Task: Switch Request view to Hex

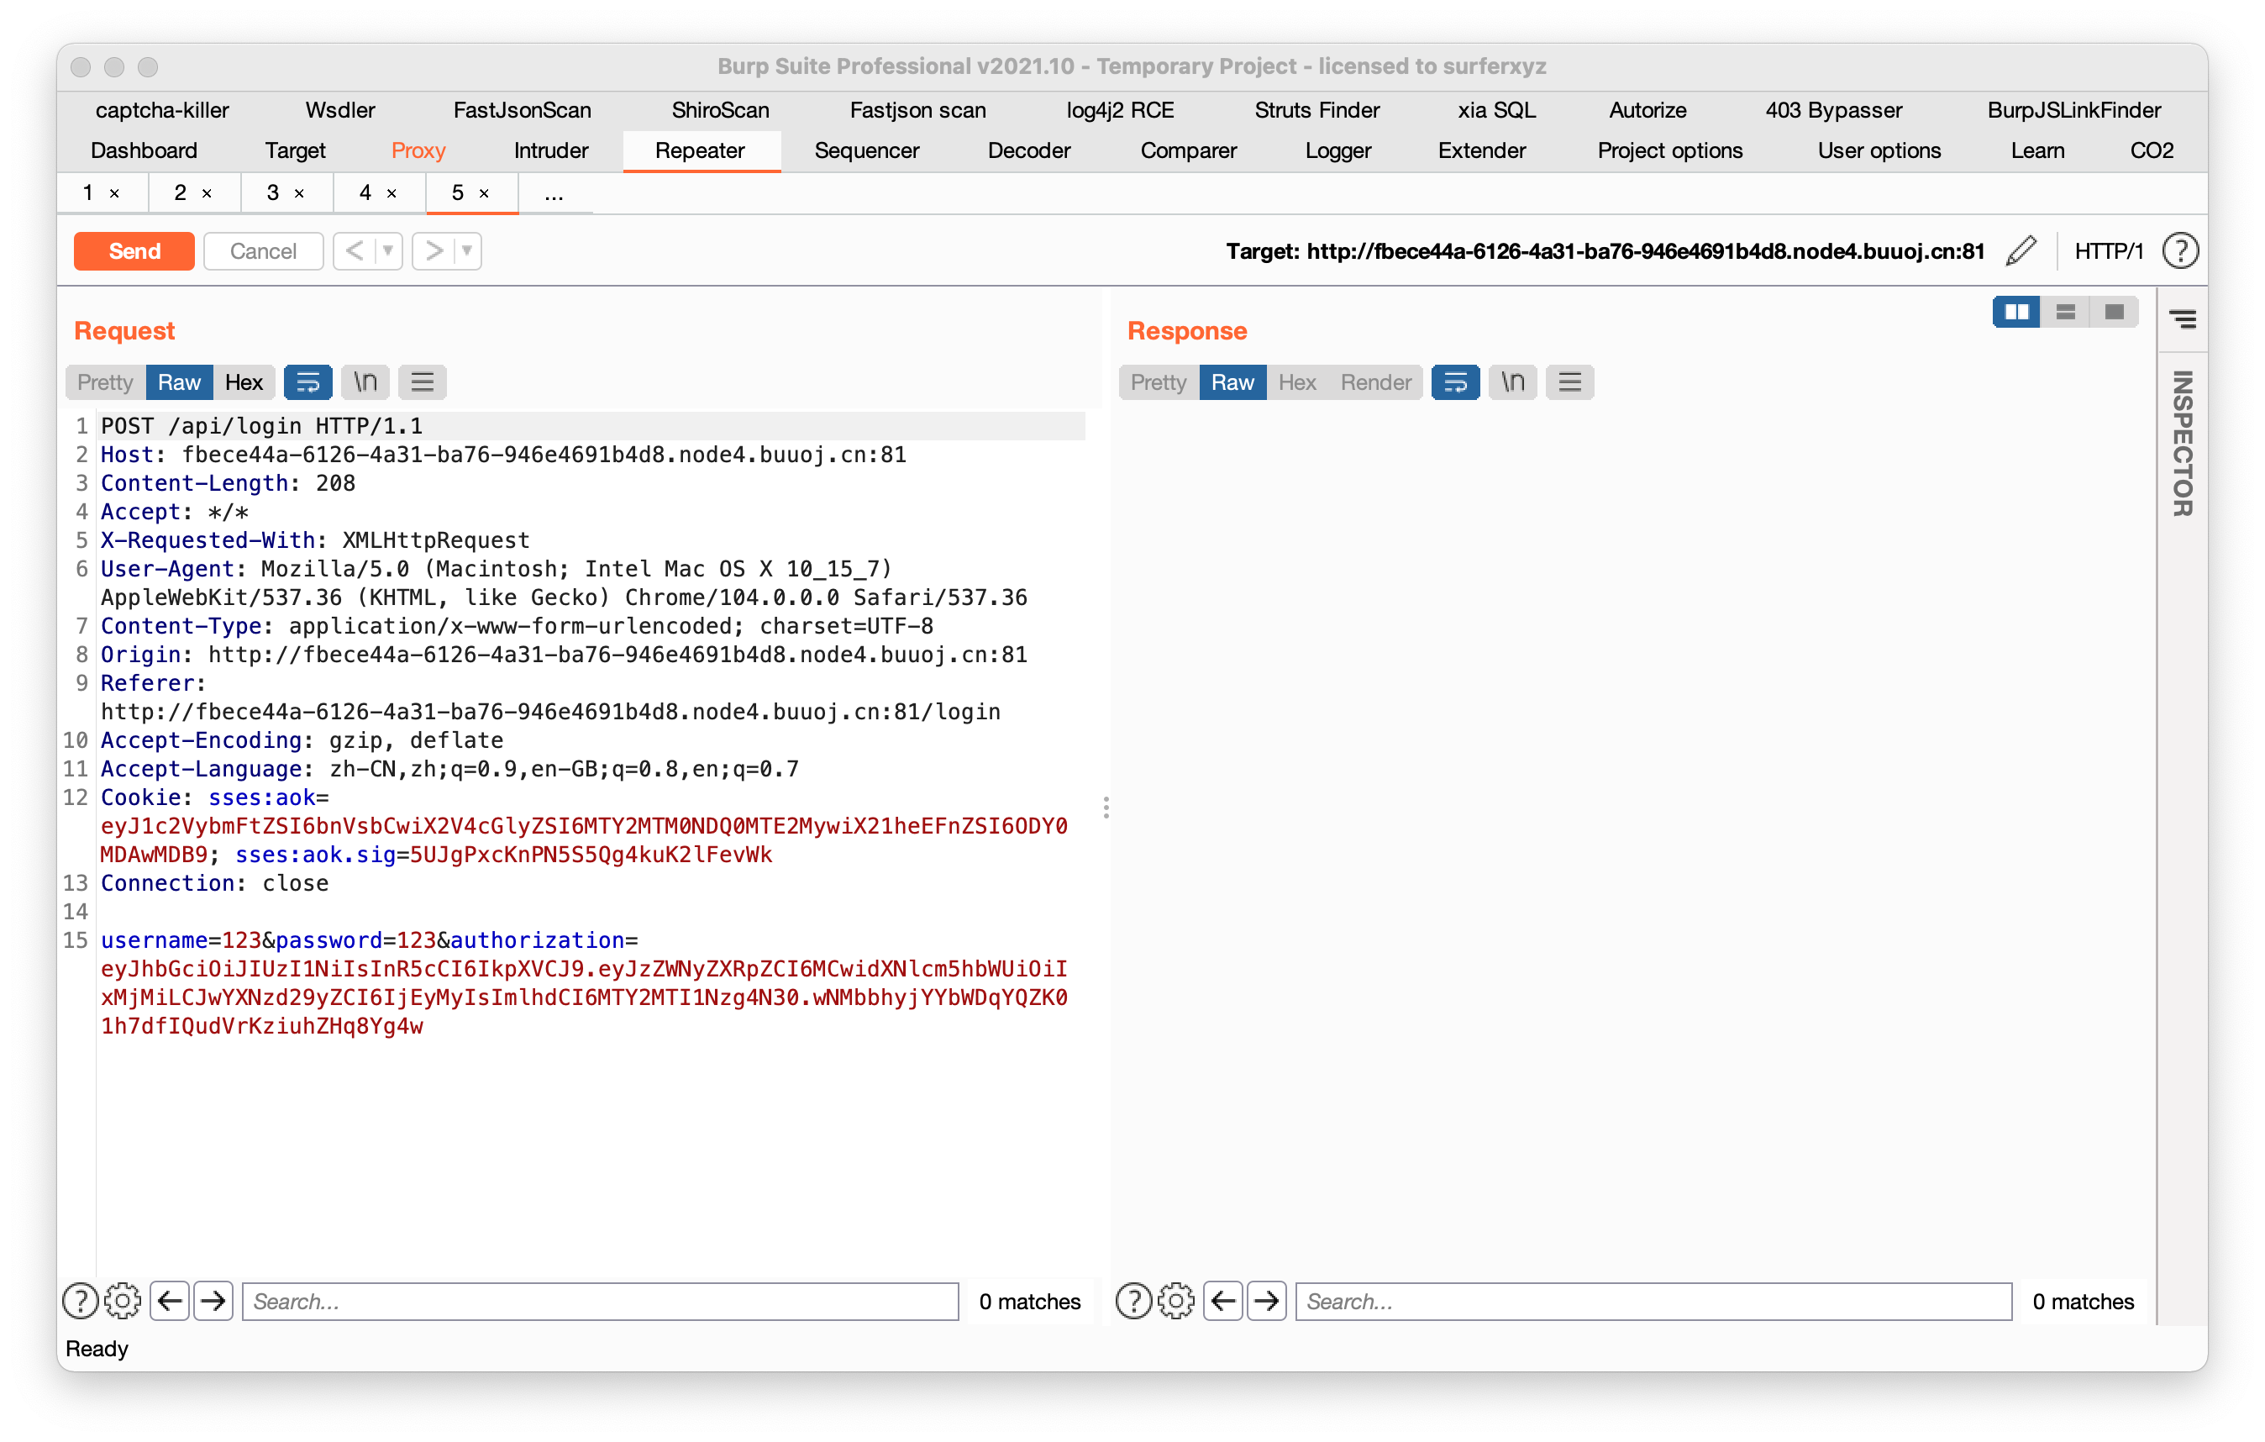Action: (x=244, y=382)
